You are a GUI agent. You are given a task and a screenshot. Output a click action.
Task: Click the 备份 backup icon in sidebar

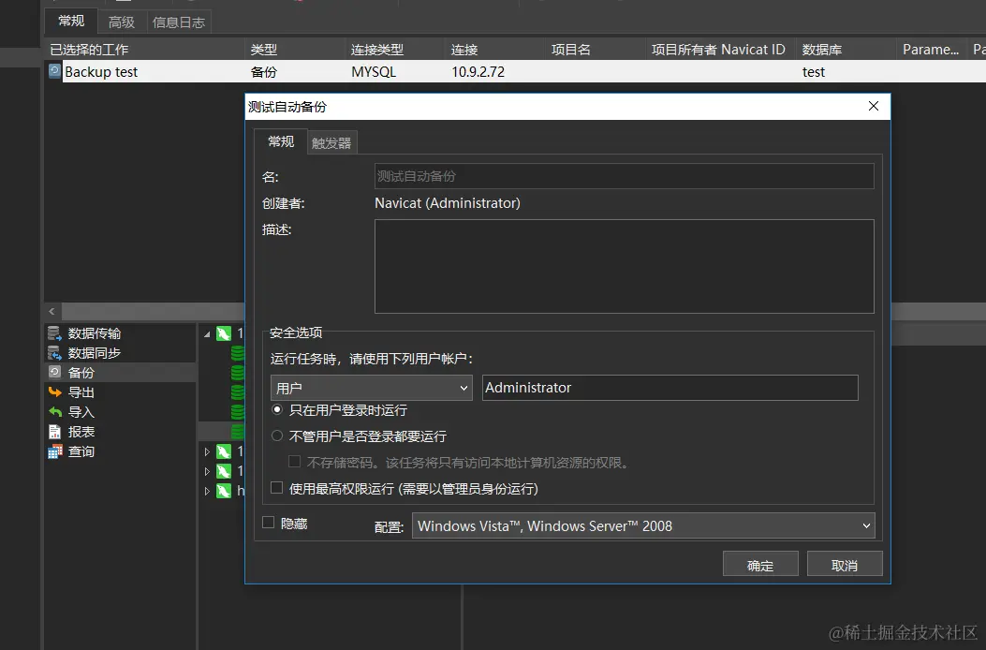coord(54,372)
